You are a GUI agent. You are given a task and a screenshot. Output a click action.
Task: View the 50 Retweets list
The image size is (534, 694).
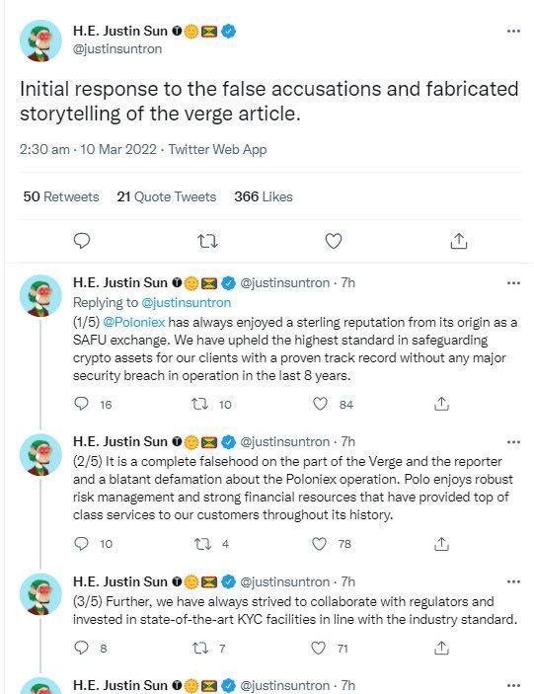coord(61,196)
